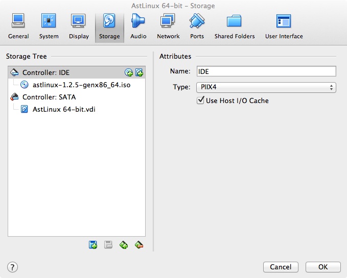The image size is (347, 278).
Task: Select Controller: SATA in storage tree
Action: point(77,97)
